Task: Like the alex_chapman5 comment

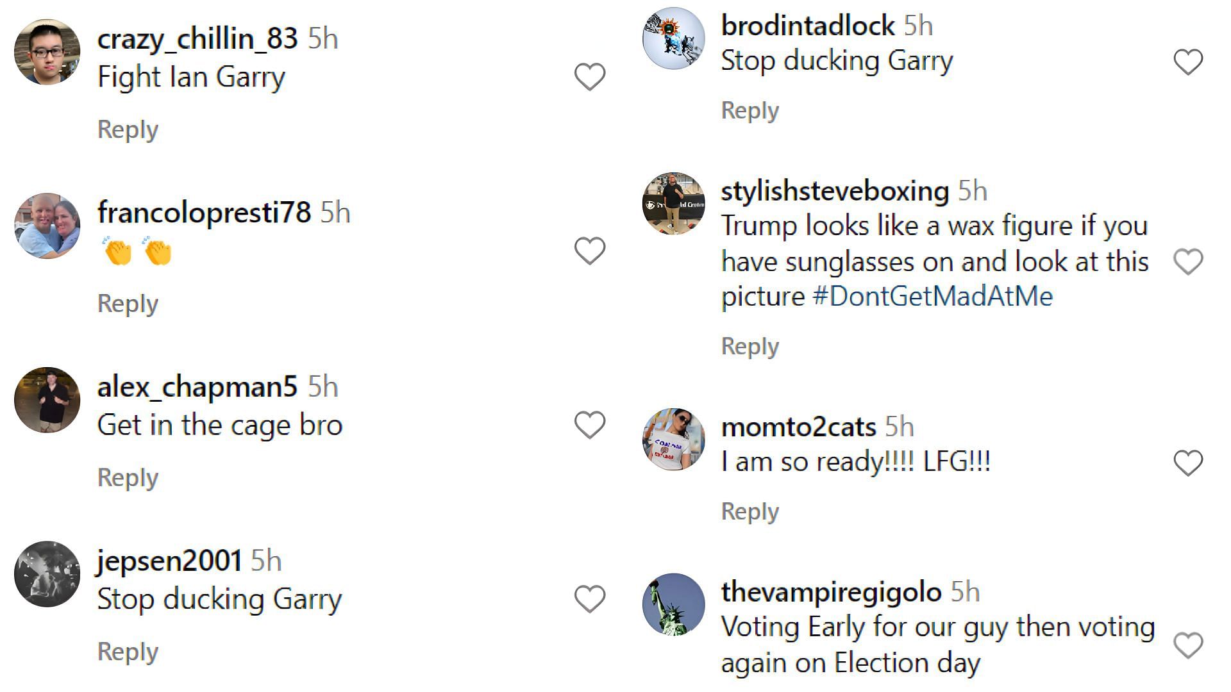Action: (589, 421)
